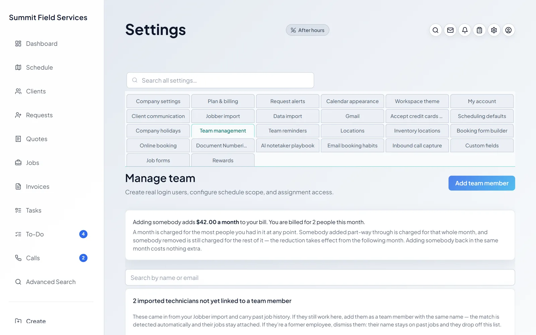Go to Dashboard in the sidebar

pyautogui.click(x=51, y=44)
